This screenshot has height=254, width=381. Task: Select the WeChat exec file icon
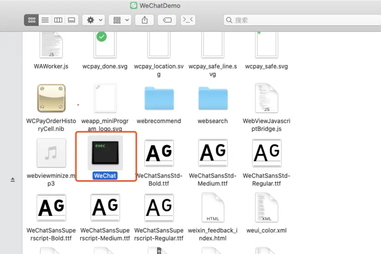[105, 153]
